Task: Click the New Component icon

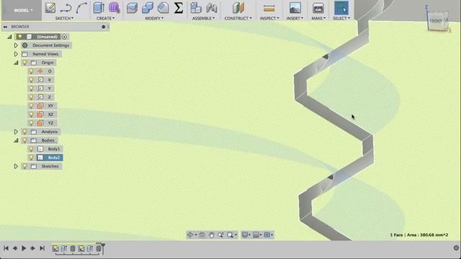Action: 196,8
